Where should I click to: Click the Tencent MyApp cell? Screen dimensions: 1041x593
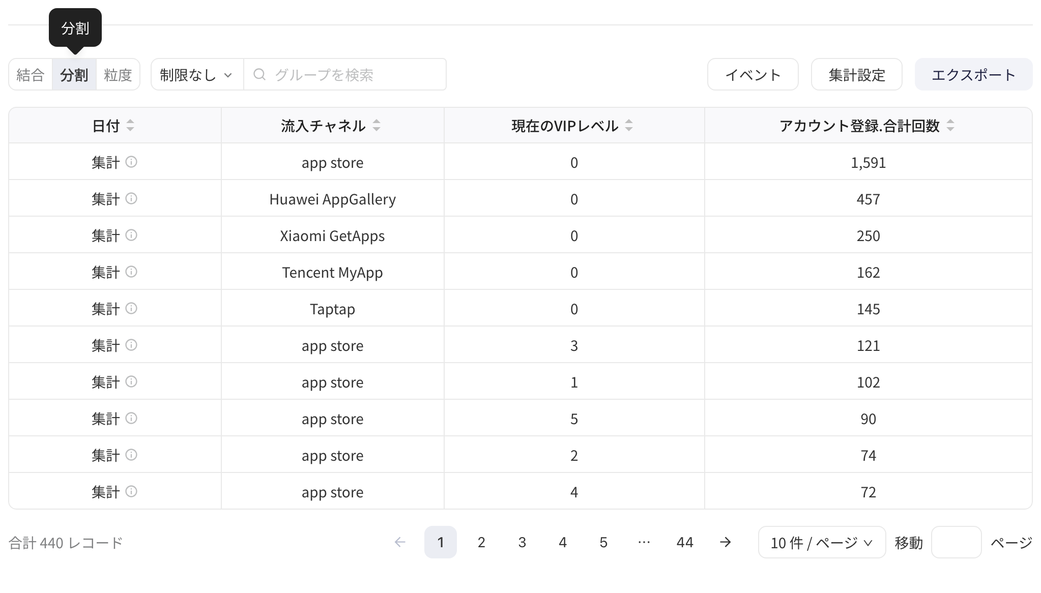333,272
